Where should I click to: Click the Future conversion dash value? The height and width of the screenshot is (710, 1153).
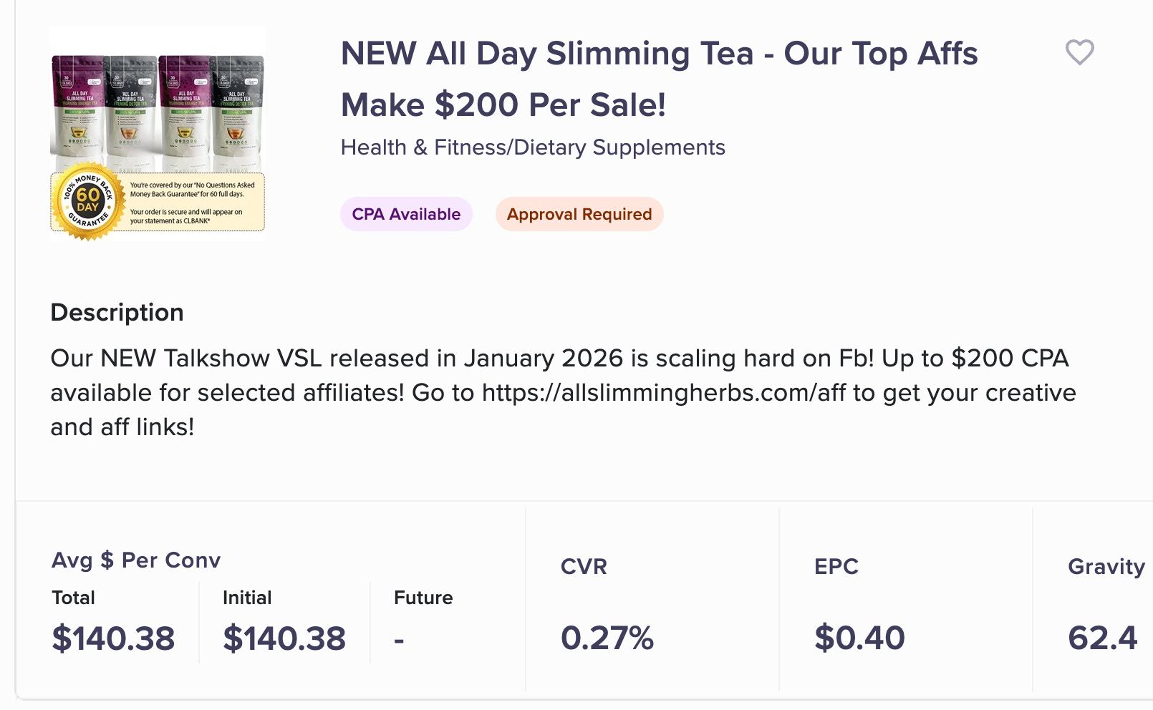[399, 639]
